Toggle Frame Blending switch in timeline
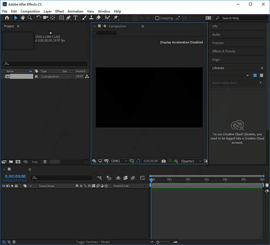Image resolution: width=270 pixels, height=245 pixels. [x=125, y=178]
